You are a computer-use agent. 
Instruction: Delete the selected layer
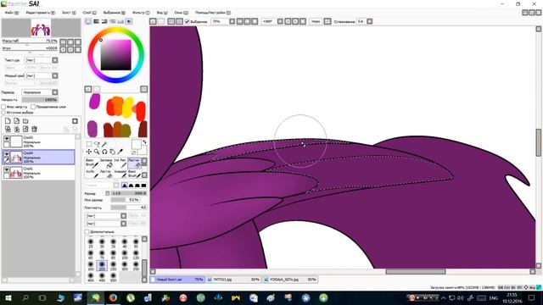pos(34,129)
